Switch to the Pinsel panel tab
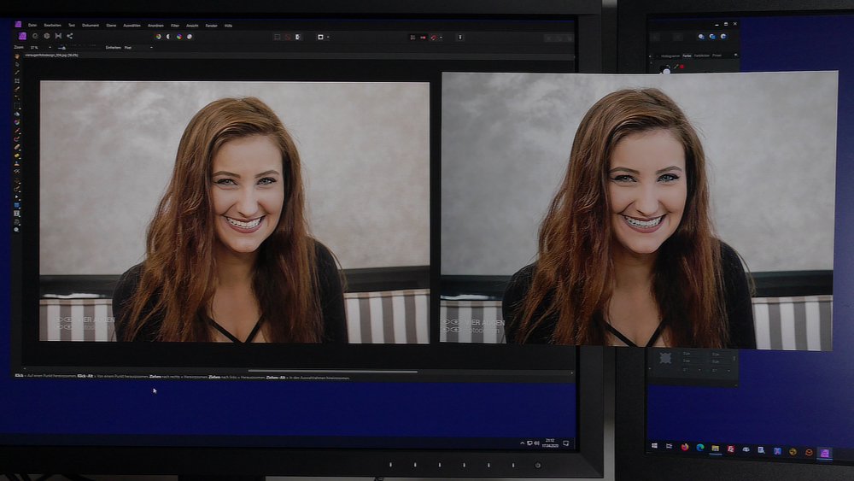 pyautogui.click(x=717, y=56)
